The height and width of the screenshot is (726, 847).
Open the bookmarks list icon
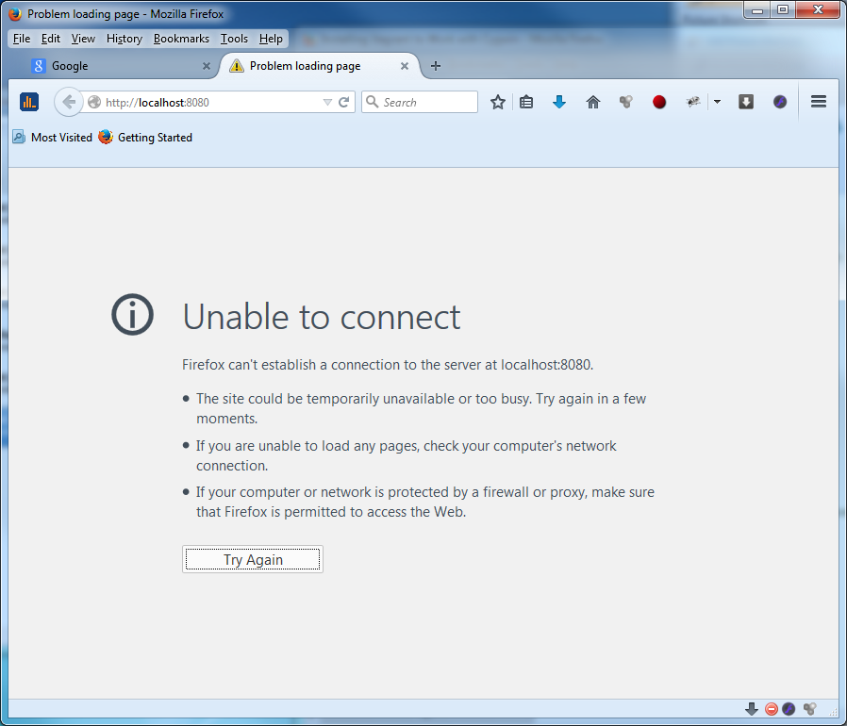[527, 102]
